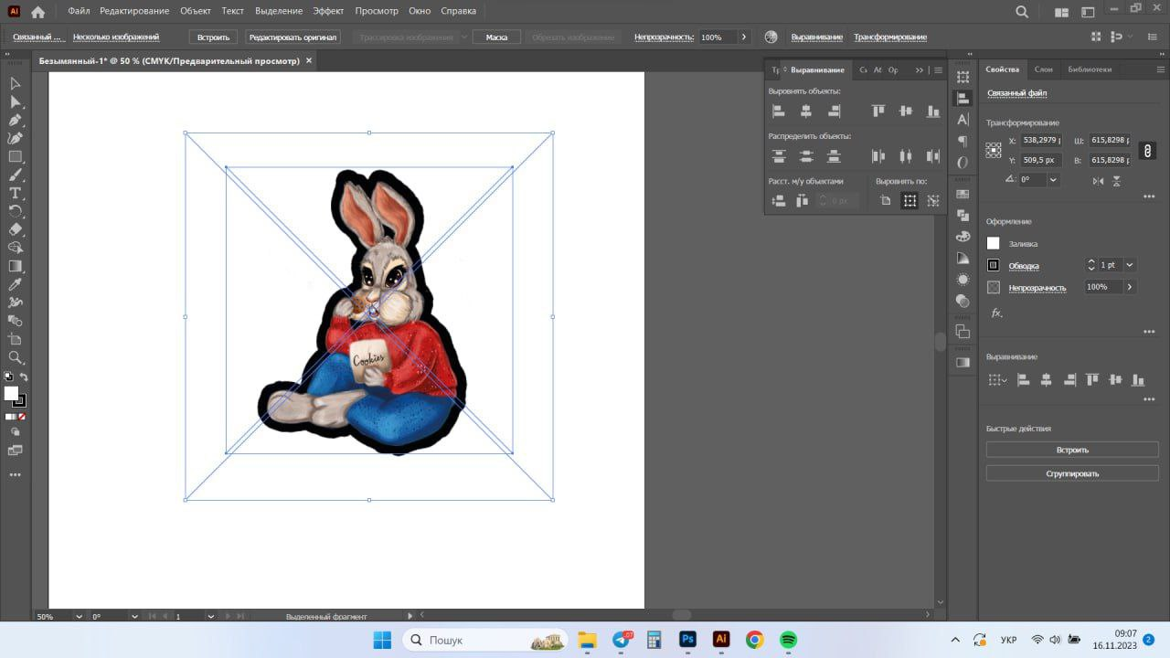The height and width of the screenshot is (658, 1170).
Task: Align left edges in the Выравнивание floating panel
Action: tap(779, 111)
